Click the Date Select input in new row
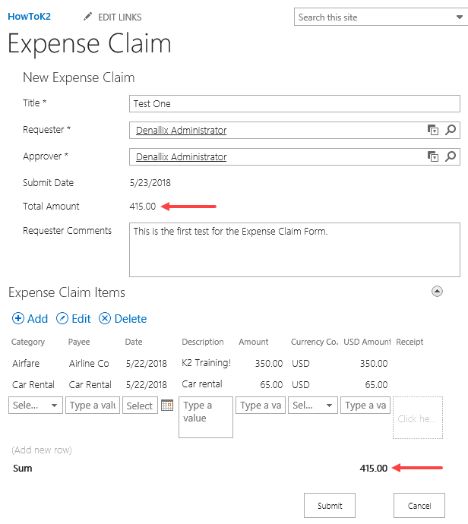This screenshot has width=468, height=524. click(140, 406)
